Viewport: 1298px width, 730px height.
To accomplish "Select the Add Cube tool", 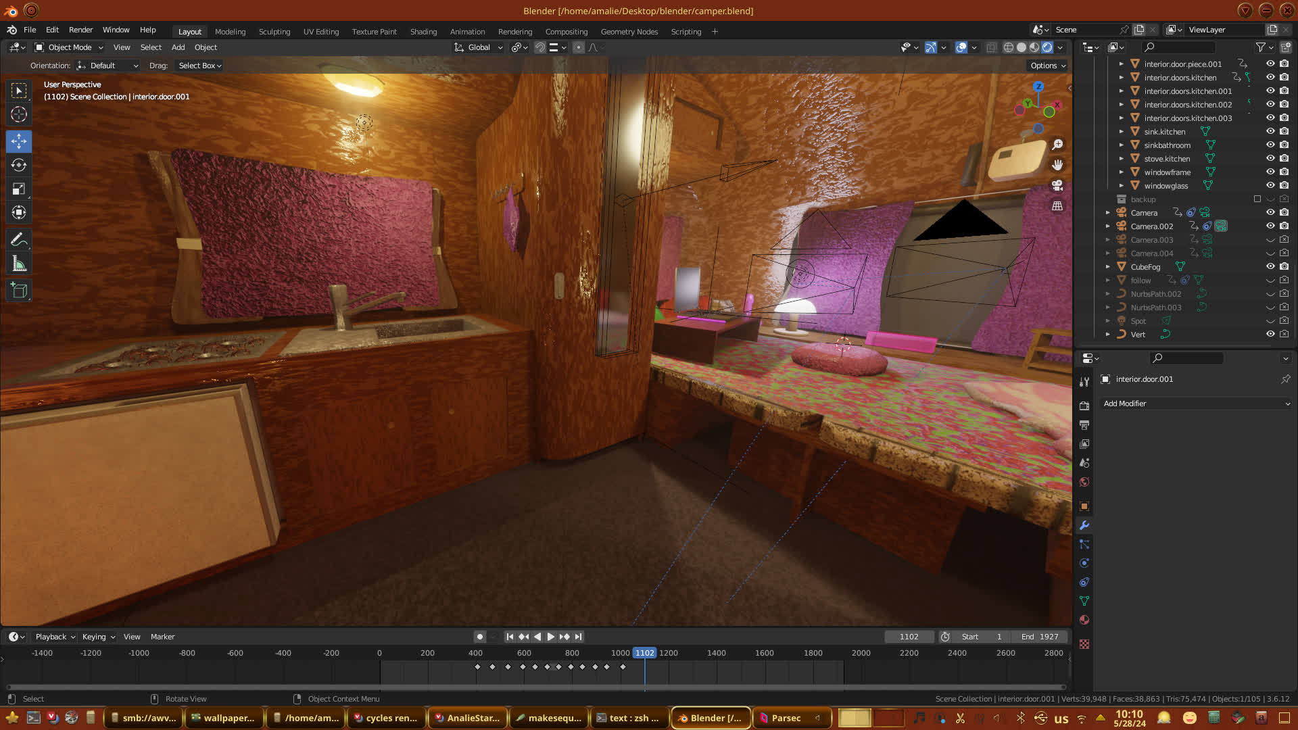I will [19, 291].
